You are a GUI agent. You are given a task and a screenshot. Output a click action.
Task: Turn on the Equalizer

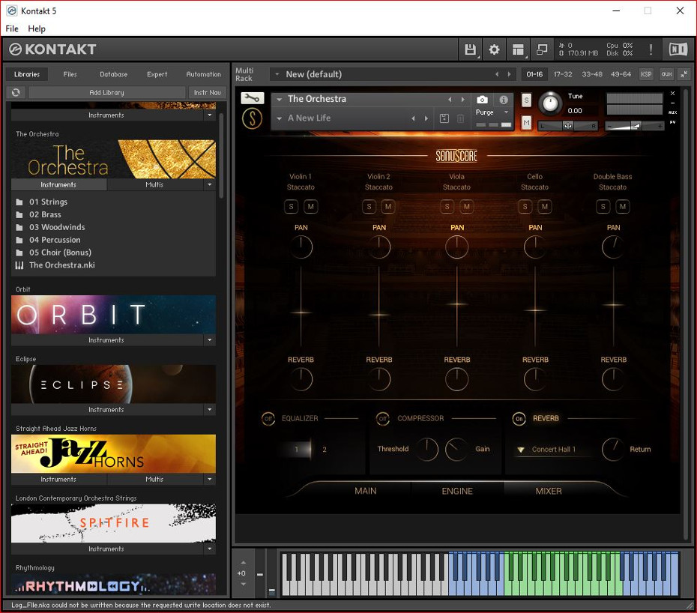coord(268,419)
